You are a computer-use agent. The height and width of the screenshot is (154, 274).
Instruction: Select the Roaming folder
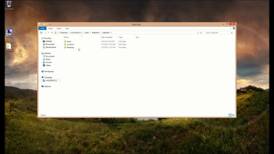[x=70, y=47]
